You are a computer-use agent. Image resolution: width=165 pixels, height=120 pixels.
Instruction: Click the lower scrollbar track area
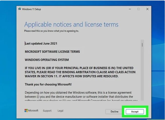coord(142,74)
